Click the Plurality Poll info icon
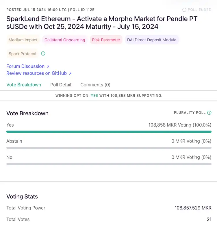The height and width of the screenshot is (232, 217). pos(209,113)
